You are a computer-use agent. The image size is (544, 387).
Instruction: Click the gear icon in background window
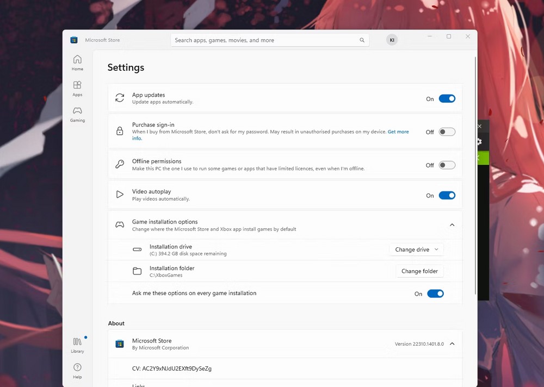pos(479,141)
